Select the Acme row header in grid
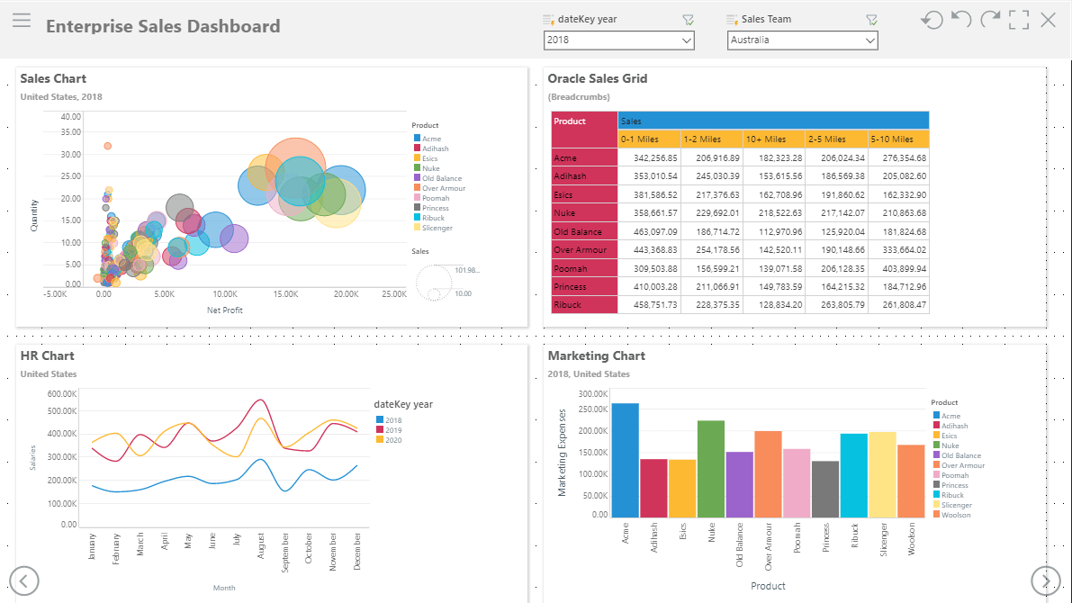This screenshot has width=1072, height=603. pyautogui.click(x=584, y=157)
